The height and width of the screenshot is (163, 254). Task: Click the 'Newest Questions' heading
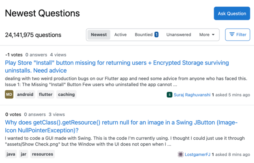coord(42,13)
